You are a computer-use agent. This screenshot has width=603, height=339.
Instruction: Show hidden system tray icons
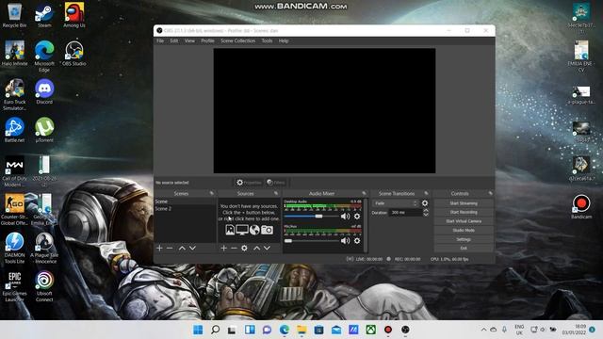[x=483, y=330]
